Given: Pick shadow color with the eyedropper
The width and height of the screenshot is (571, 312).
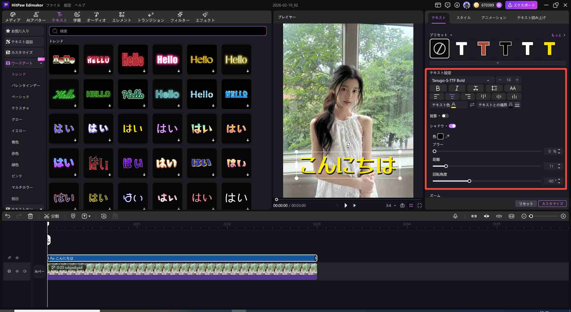Looking at the screenshot, I should pos(448,136).
